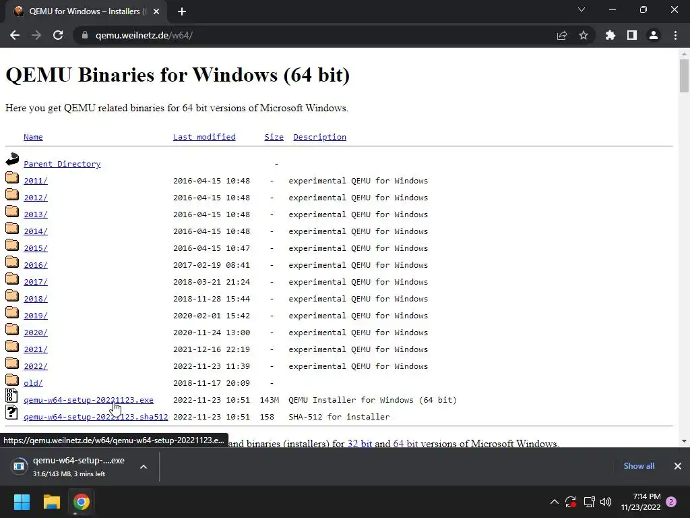Viewport: 690px width, 518px height.
Task: Click scrollbar down arrow
Action: [x=684, y=440]
